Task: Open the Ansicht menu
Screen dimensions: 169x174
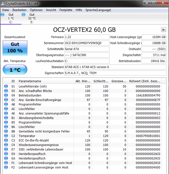Action: coord(51,10)
